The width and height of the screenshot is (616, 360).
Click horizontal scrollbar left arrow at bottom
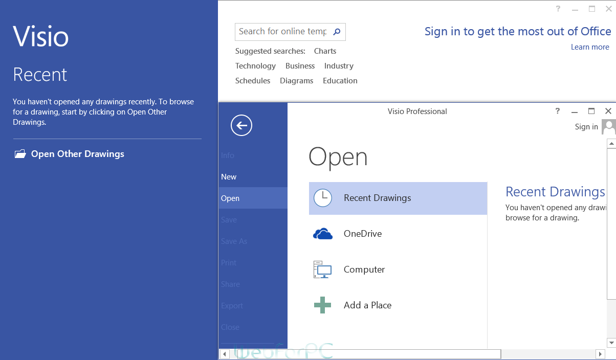click(x=224, y=354)
